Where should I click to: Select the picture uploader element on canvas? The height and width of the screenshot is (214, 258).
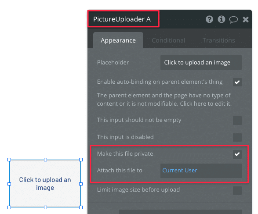coord(45,183)
